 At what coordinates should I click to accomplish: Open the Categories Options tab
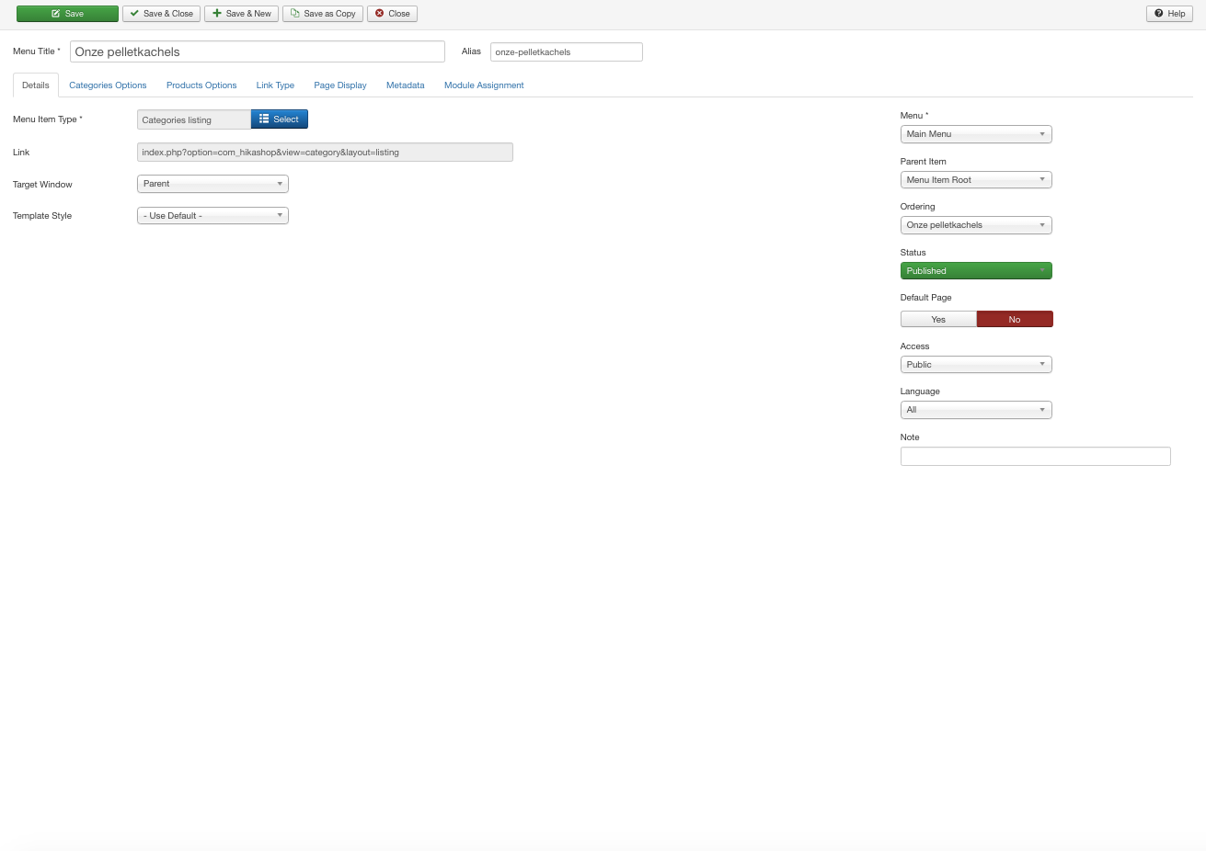click(108, 85)
